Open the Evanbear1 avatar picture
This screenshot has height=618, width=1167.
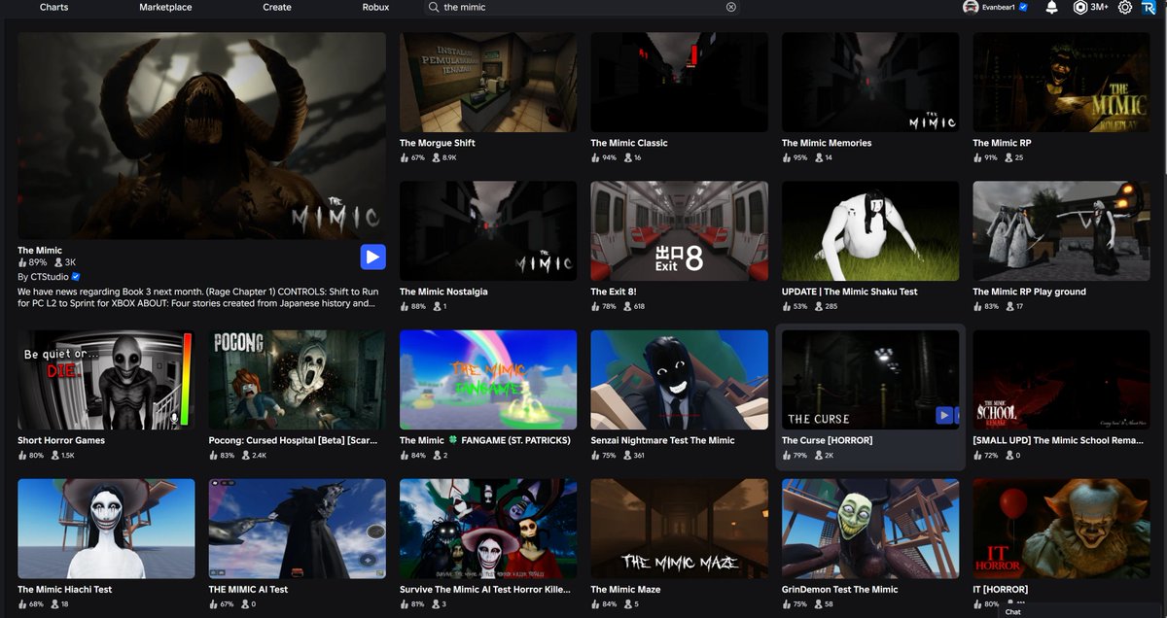click(971, 8)
